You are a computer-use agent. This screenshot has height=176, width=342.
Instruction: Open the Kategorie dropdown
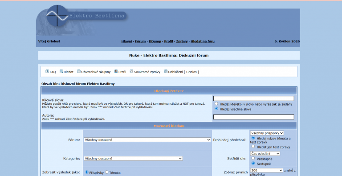point(133,159)
